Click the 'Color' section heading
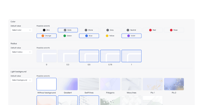Viewport: 203px width, 105px height. pos(13,21)
